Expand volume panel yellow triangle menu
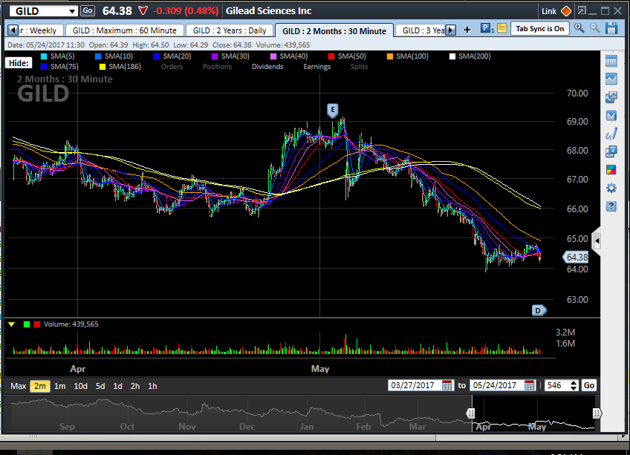Viewport: 630px width, 455px height. (x=12, y=324)
